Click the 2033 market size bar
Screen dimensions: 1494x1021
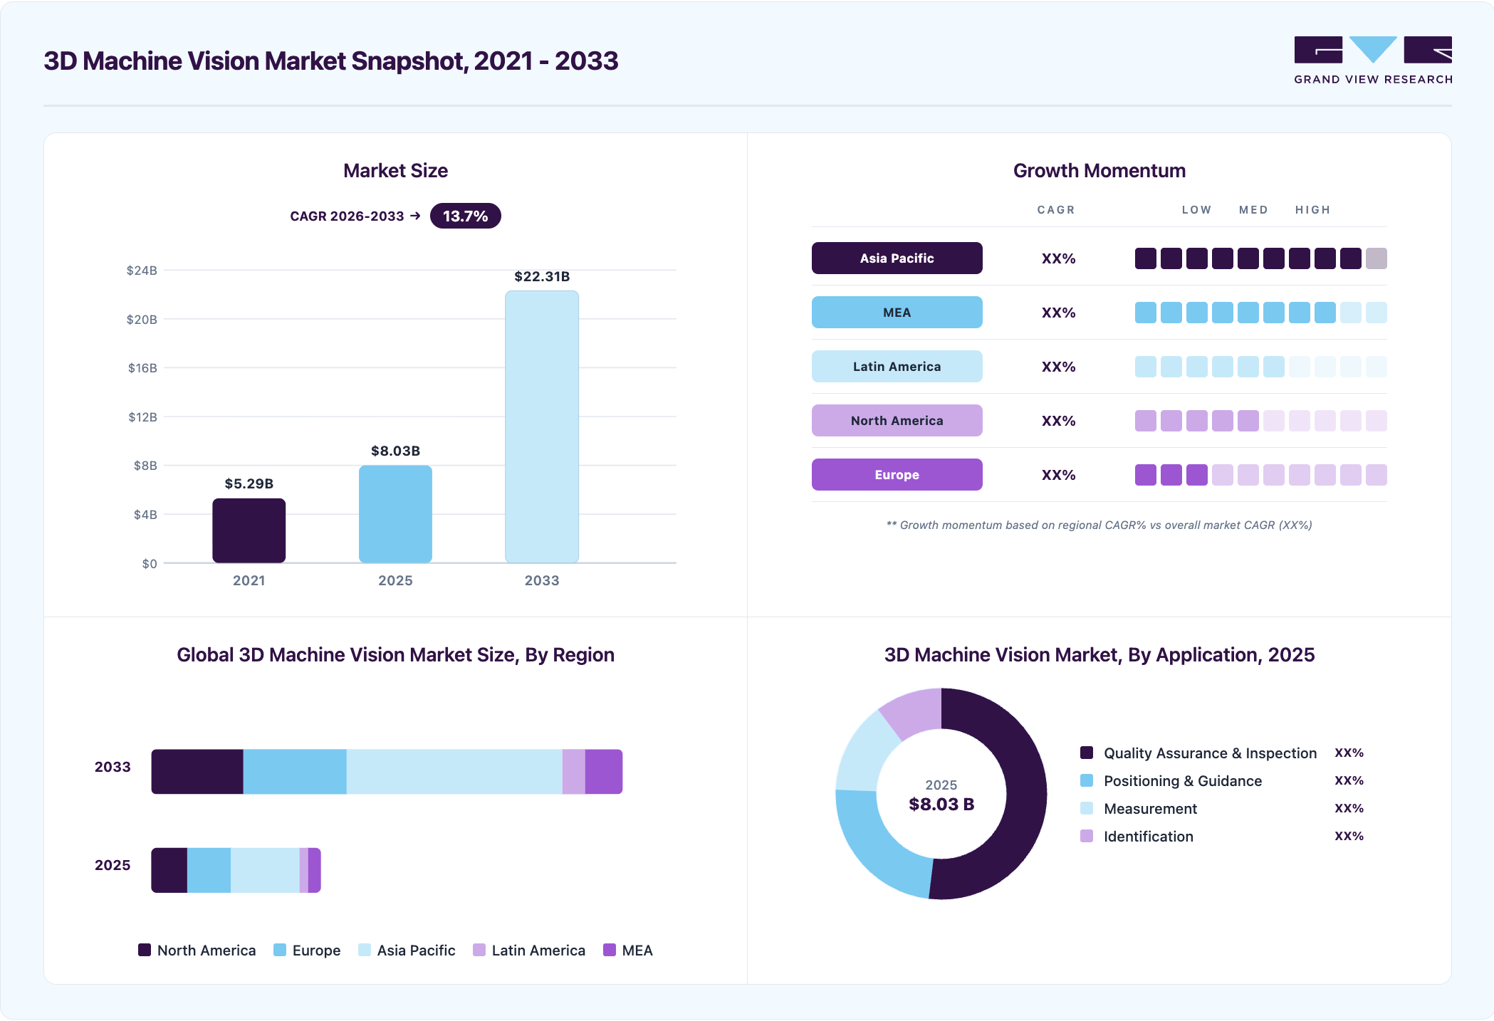pos(542,427)
